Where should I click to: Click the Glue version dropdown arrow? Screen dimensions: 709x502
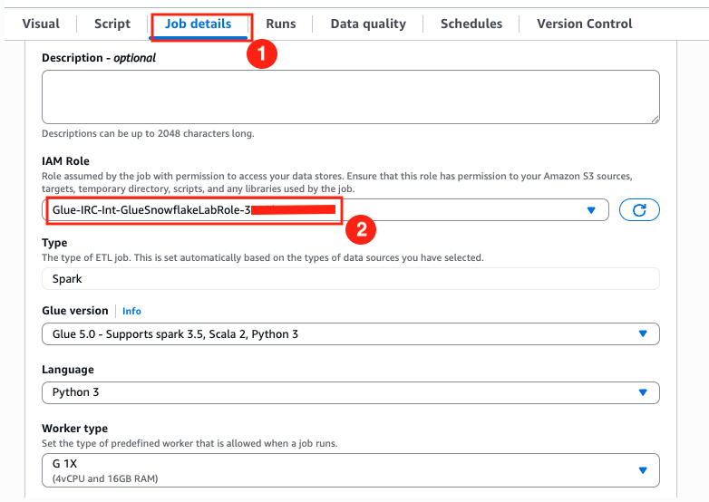(643, 333)
